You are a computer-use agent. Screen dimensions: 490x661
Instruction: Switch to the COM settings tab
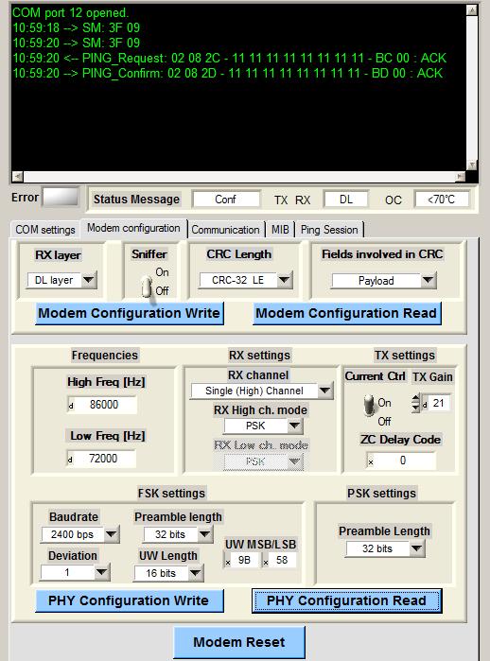coord(45,230)
